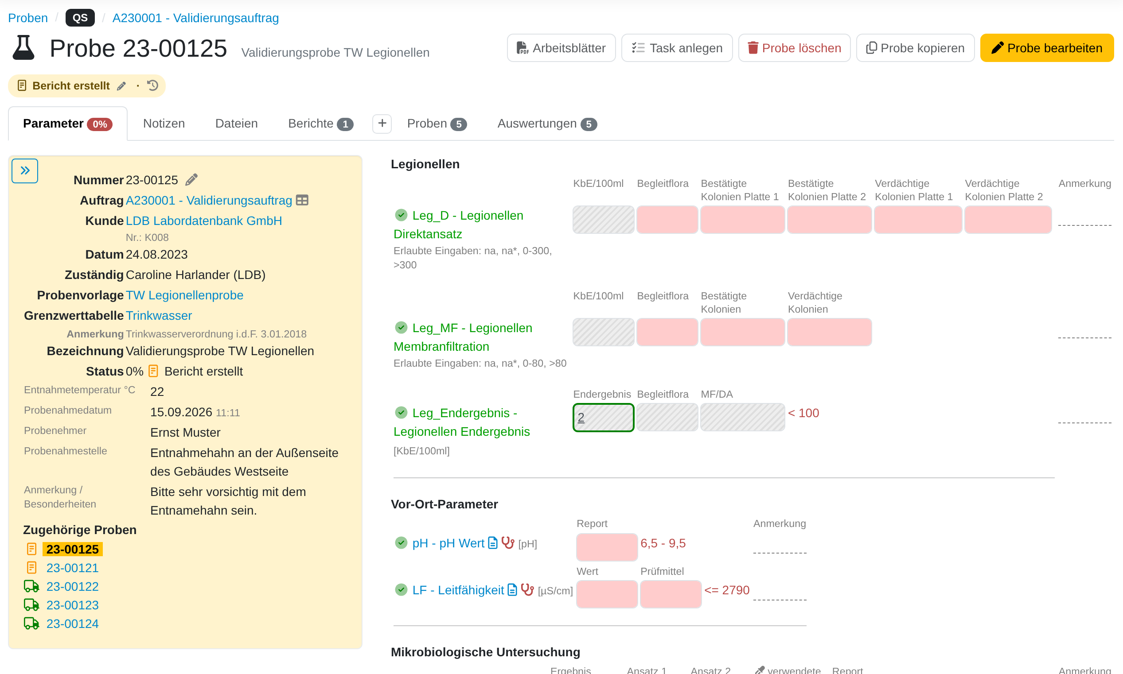Click Leitfähigkeit Prüfmittel input field
The image size is (1123, 674).
point(671,593)
